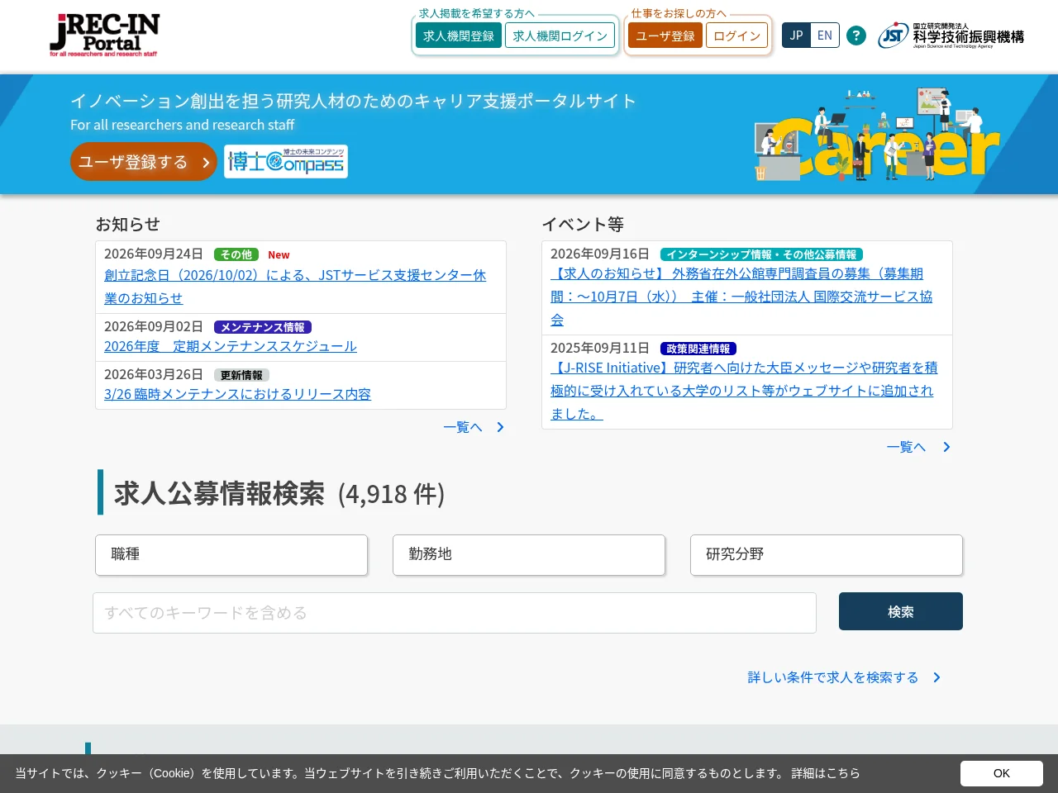This screenshot has width=1058, height=793.
Task: Open the 博士Compass banner
Action: [286, 162]
